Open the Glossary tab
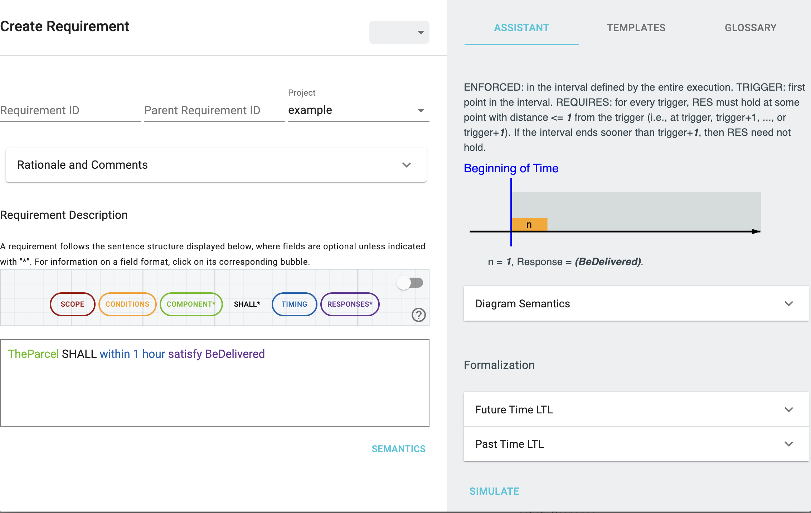811x513 pixels. (751, 28)
